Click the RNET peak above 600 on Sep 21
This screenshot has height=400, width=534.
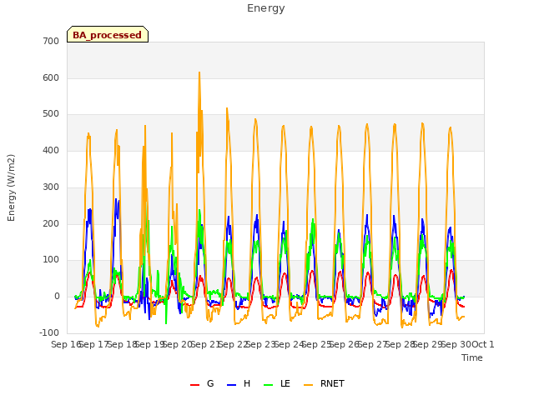(199, 72)
